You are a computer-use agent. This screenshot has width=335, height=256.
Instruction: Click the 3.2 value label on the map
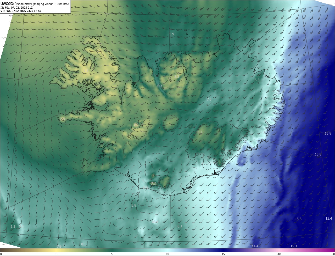click(x=154, y=183)
